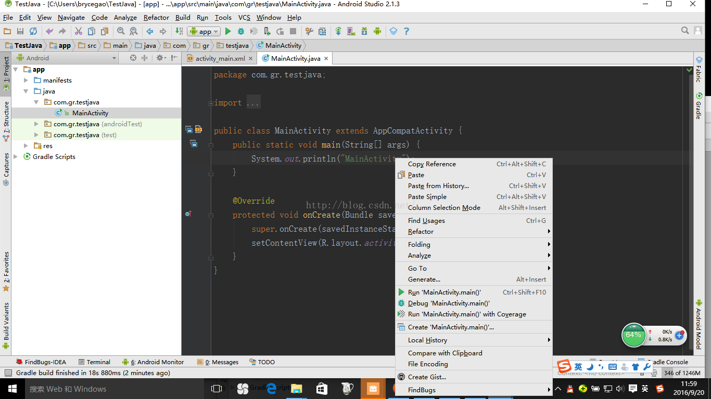Screen dimensions: 711x399
Task: Choose Debug 'MainActivity.main()' from context menu
Action: [474, 303]
